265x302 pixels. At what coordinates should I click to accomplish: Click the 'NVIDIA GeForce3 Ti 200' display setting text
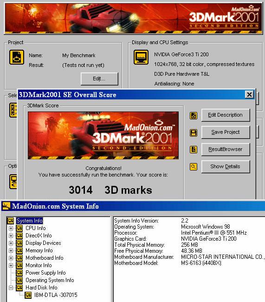181,54
